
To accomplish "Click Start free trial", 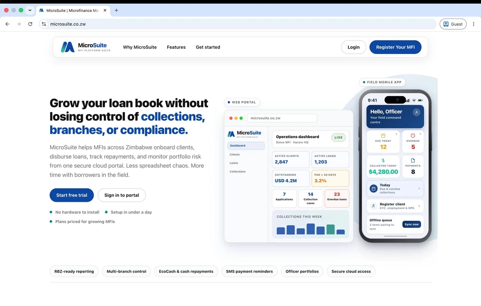I will (x=72, y=195).
